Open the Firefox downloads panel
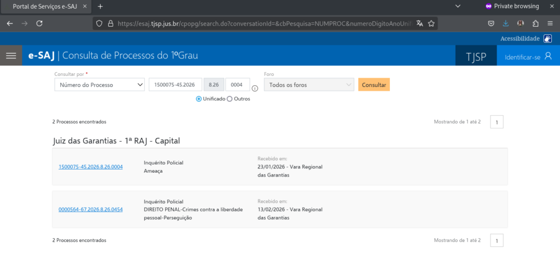The width and height of the screenshot is (560, 276). 506,24
